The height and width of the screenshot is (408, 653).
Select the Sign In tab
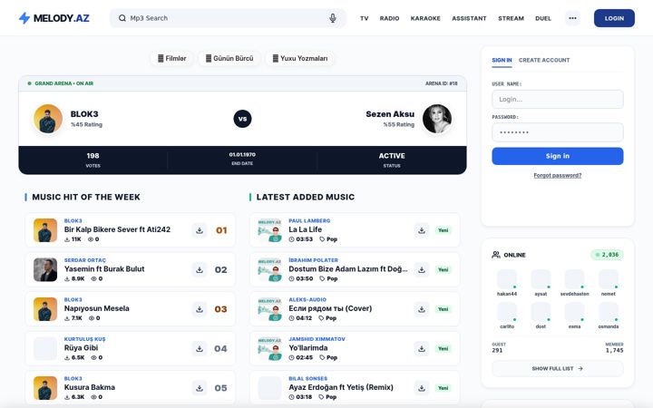[502, 60]
